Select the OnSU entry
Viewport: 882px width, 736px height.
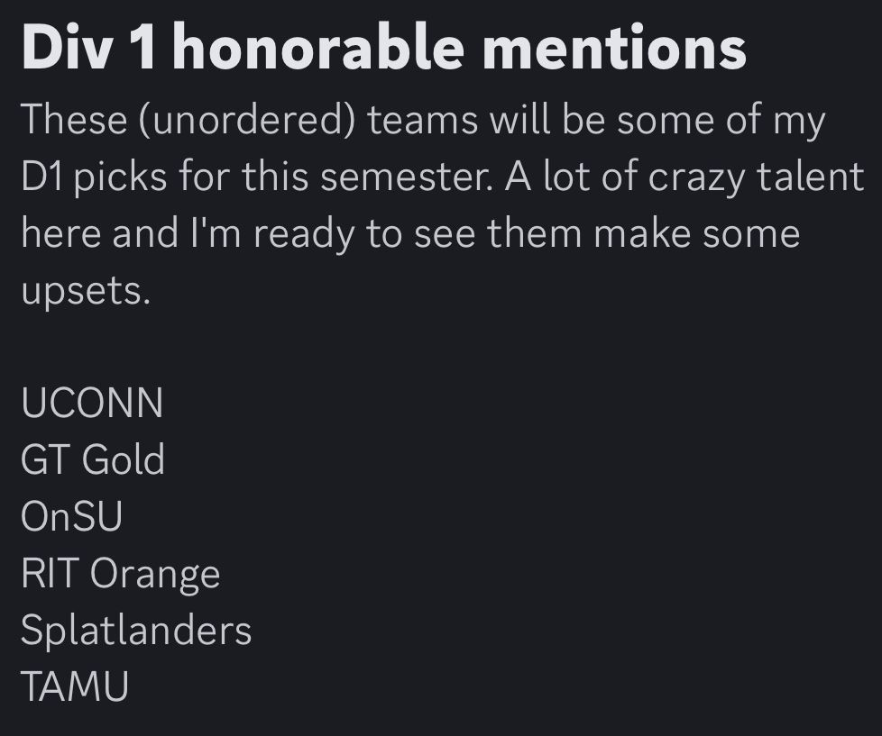(x=71, y=516)
